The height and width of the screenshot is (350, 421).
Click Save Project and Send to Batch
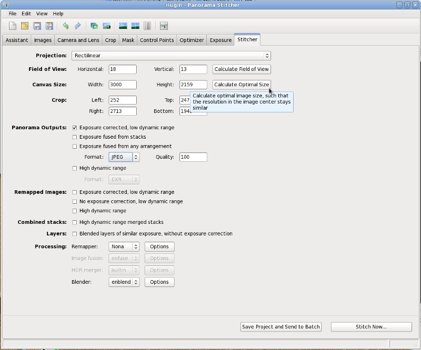[x=281, y=327]
